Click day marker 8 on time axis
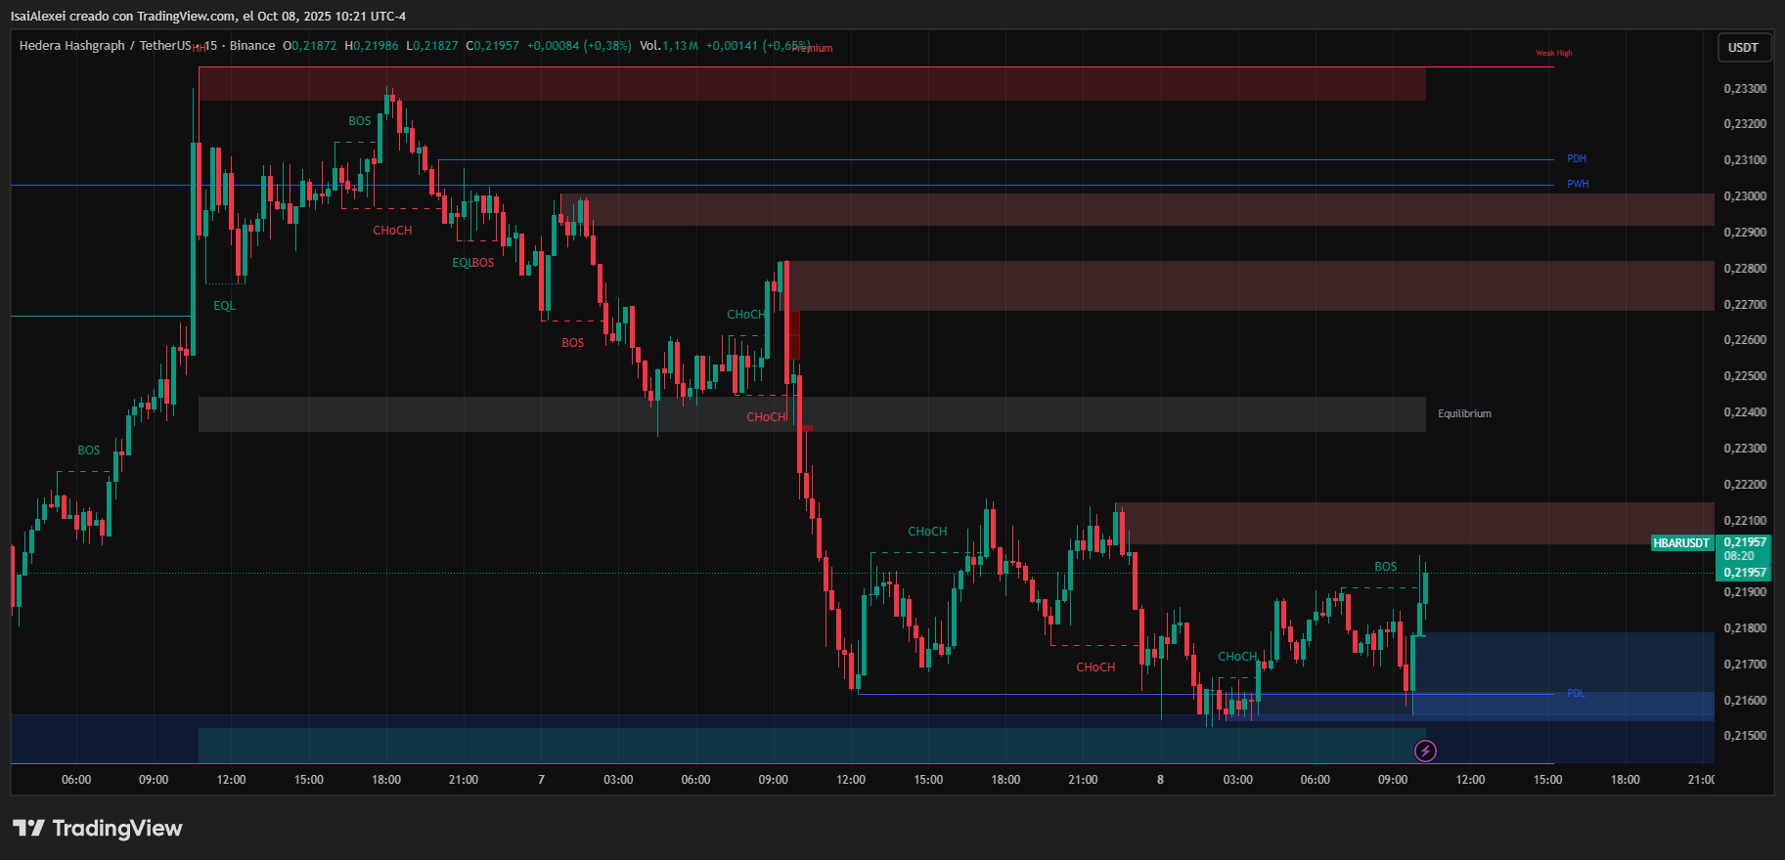Screen dimensions: 1785x860 click(1160, 780)
